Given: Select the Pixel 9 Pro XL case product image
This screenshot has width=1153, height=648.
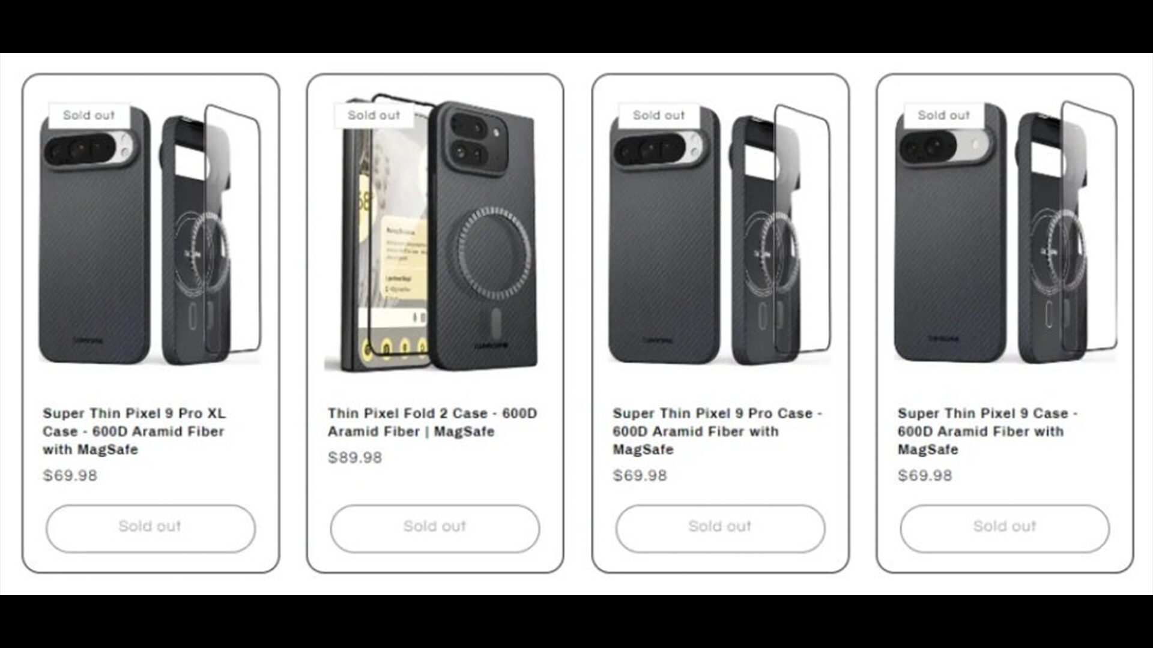Looking at the screenshot, I should pyautogui.click(x=150, y=234).
